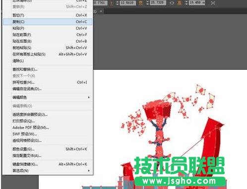The width and height of the screenshot is (247, 189).
Task: Click the stepper arrows beside the Y field
Action: coord(117,3)
